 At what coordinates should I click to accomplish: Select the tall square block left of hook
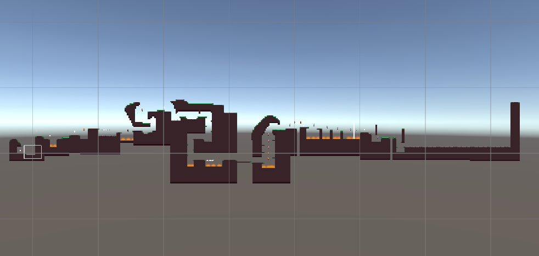[93, 141]
